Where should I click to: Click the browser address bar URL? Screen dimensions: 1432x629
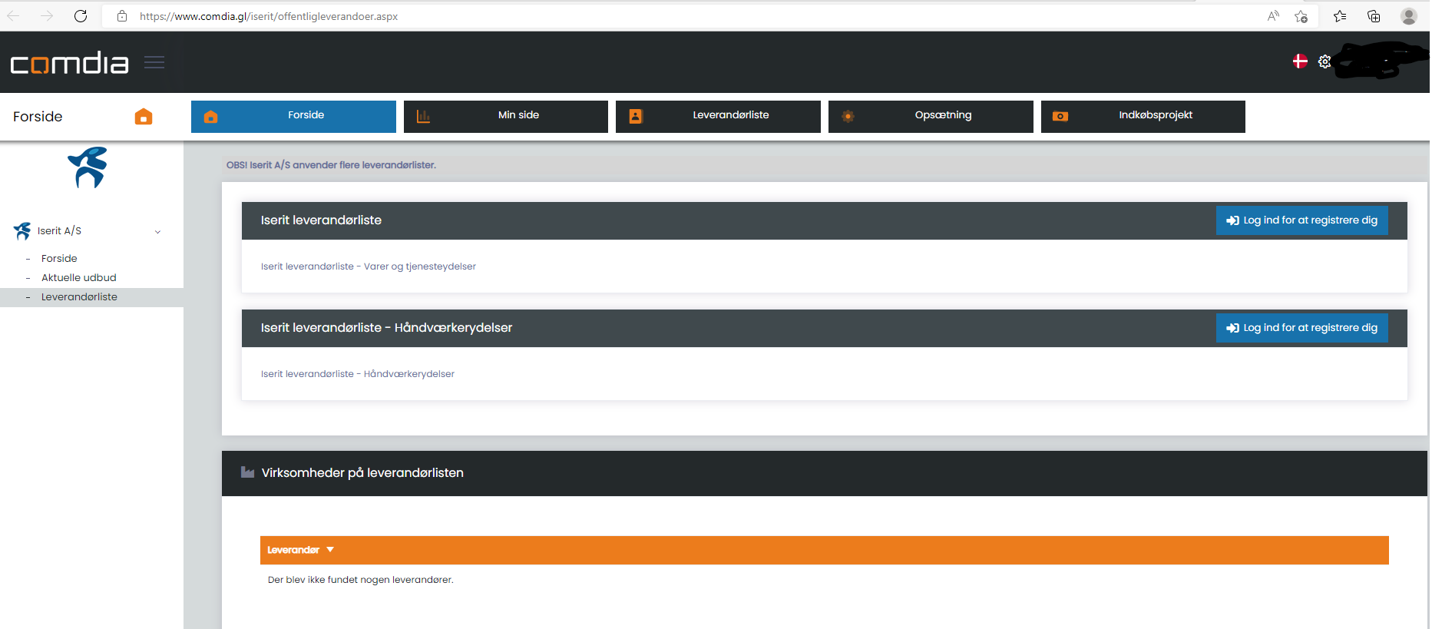(x=269, y=16)
